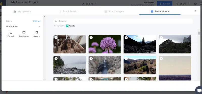Screen dimensions: 202x94
Task: Open the chat support bubble
Action: tap(199, 90)
